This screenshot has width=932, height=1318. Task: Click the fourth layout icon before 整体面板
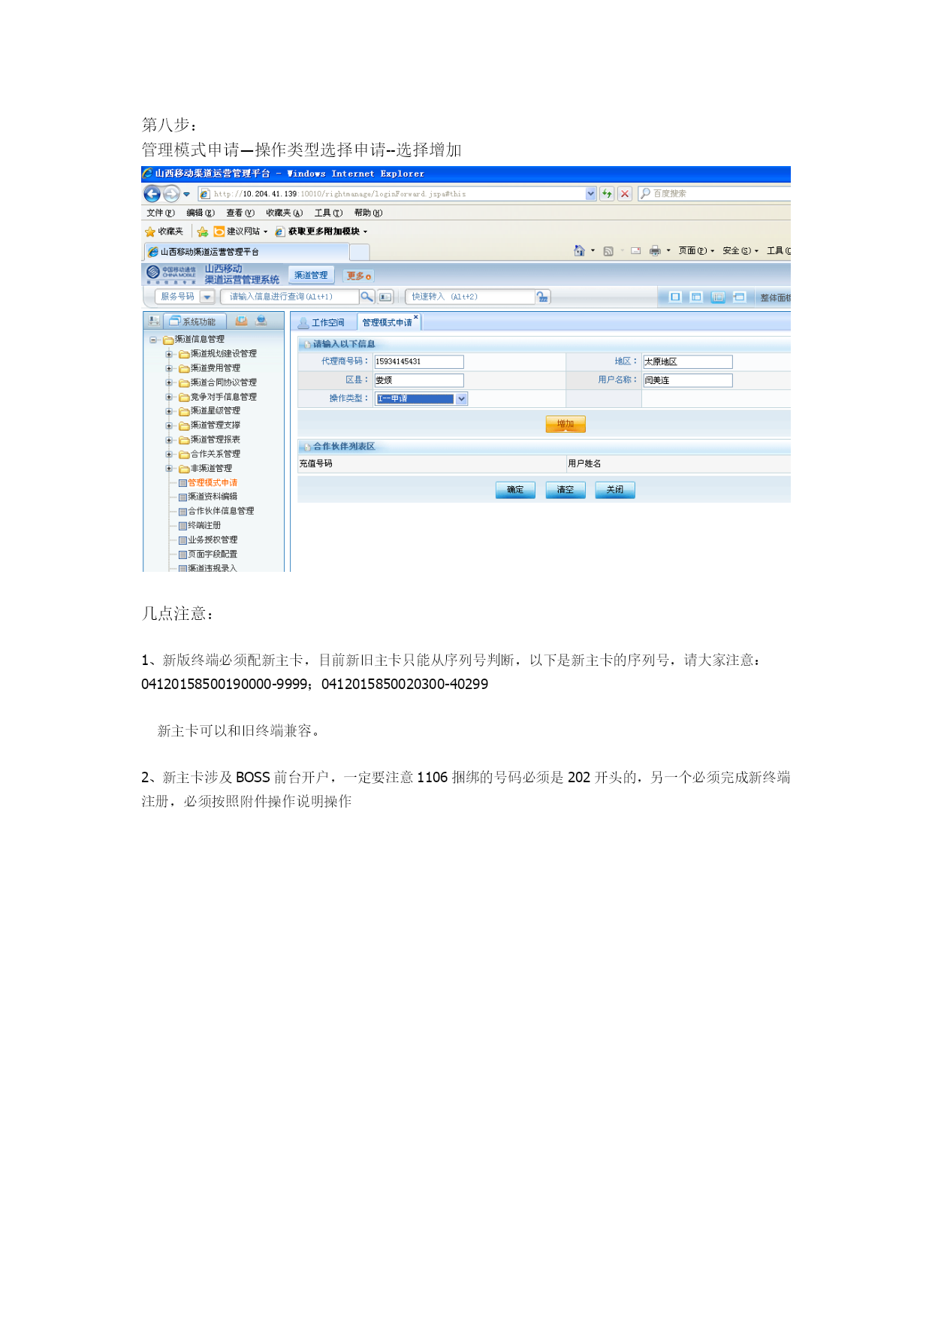click(x=739, y=297)
